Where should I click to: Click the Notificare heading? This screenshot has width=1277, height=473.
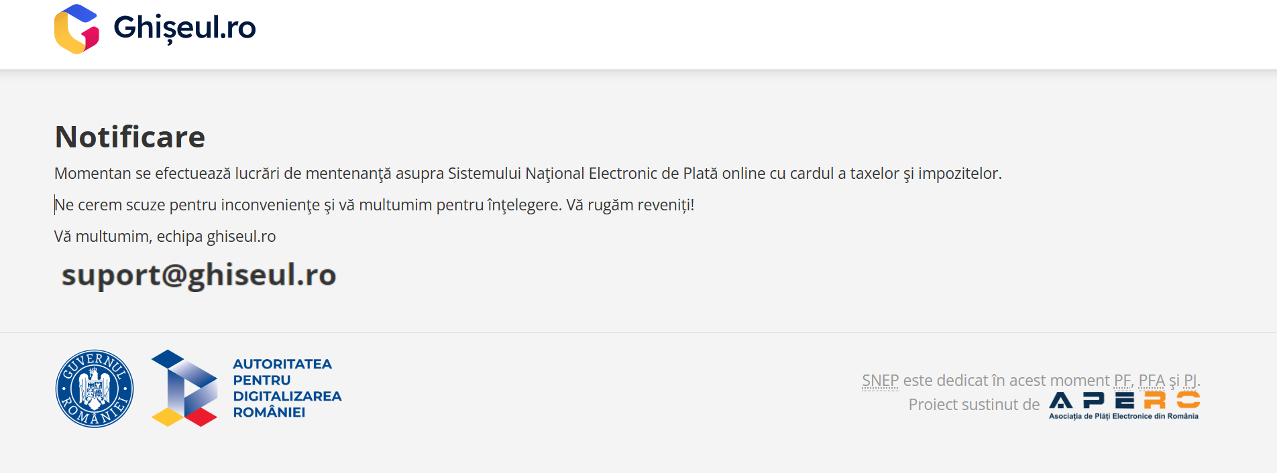pyautogui.click(x=130, y=137)
